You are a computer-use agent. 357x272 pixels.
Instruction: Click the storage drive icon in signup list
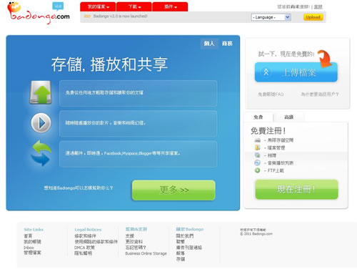[x=257, y=140]
